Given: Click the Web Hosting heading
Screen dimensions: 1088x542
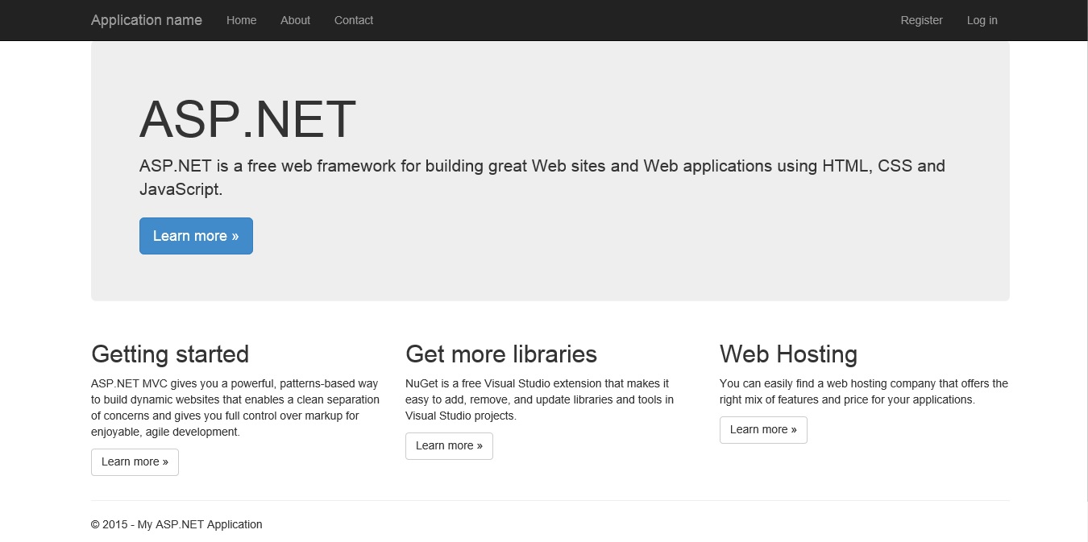Looking at the screenshot, I should coord(788,354).
